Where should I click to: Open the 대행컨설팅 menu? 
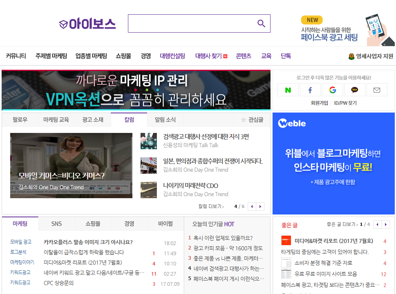[172, 56]
